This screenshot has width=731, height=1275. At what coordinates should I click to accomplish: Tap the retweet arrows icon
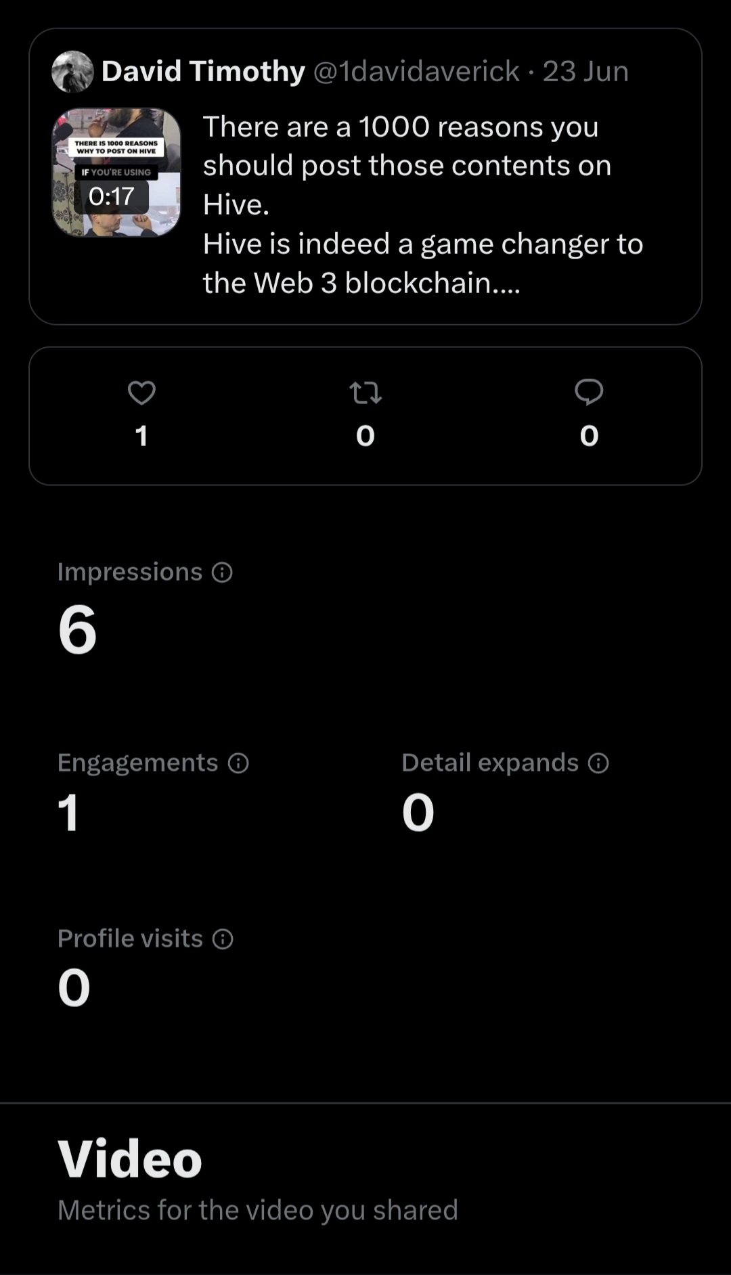365,393
